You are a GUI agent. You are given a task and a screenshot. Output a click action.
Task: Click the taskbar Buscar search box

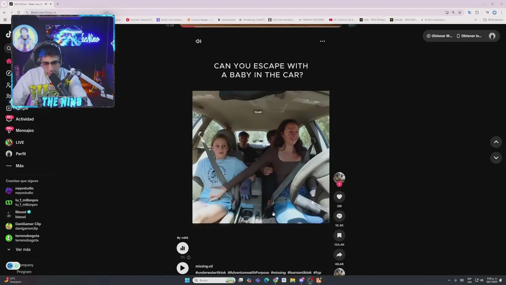[x=214, y=280]
